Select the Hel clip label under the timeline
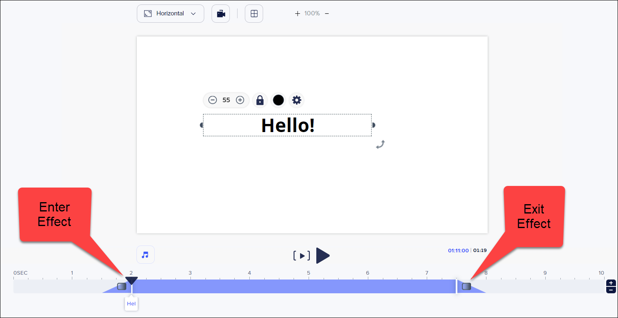This screenshot has height=318, width=618. pyautogui.click(x=131, y=303)
